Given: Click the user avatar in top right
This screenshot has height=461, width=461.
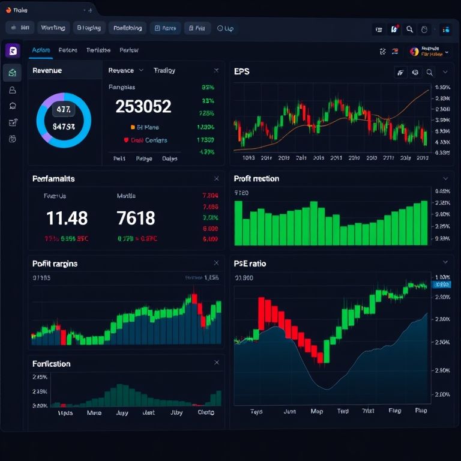Looking at the screenshot, I should point(414,52).
